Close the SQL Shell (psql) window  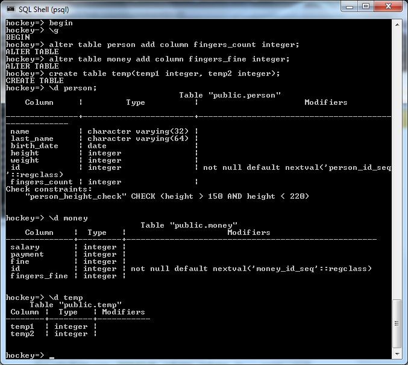point(388,7)
